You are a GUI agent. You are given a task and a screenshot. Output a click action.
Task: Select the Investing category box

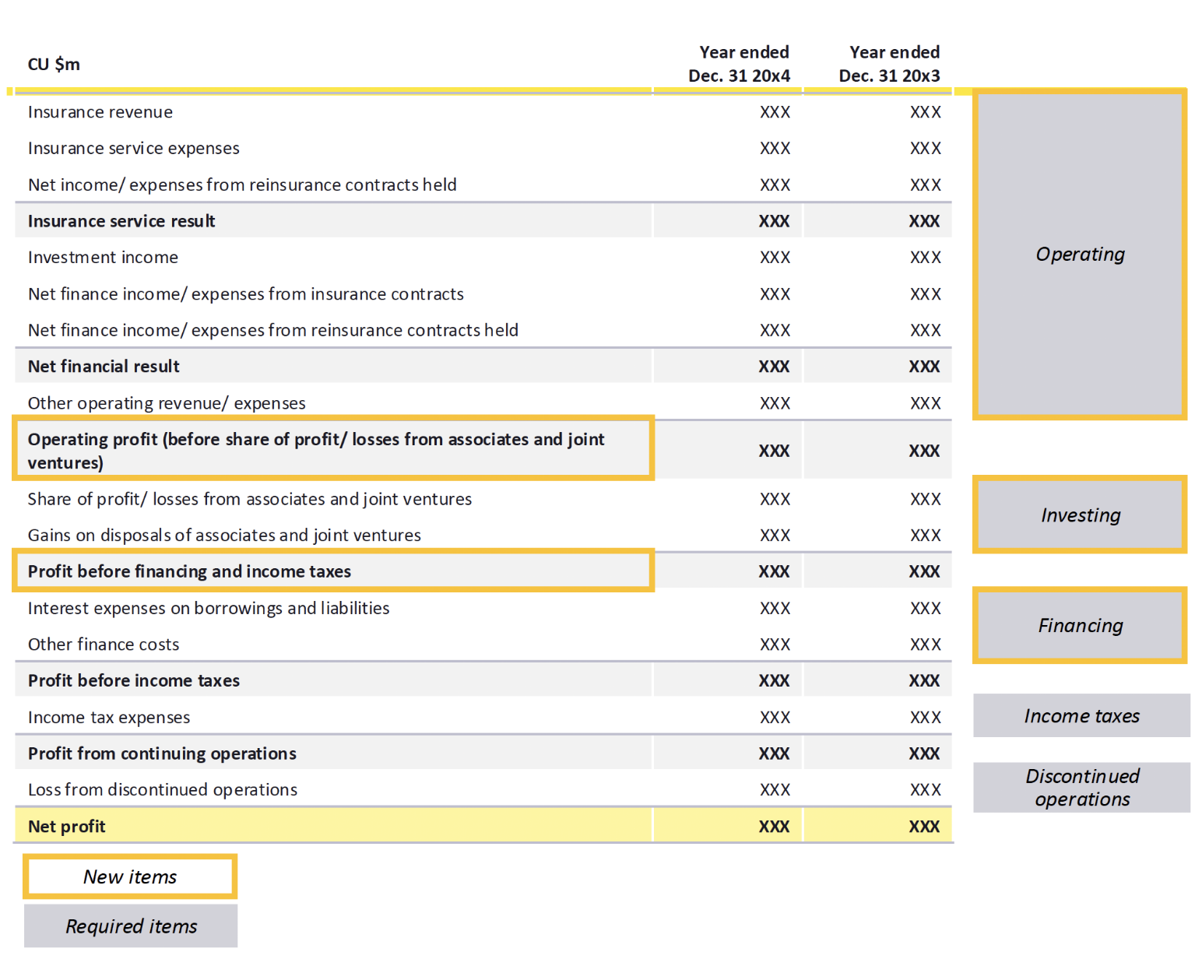pyautogui.click(x=1080, y=515)
